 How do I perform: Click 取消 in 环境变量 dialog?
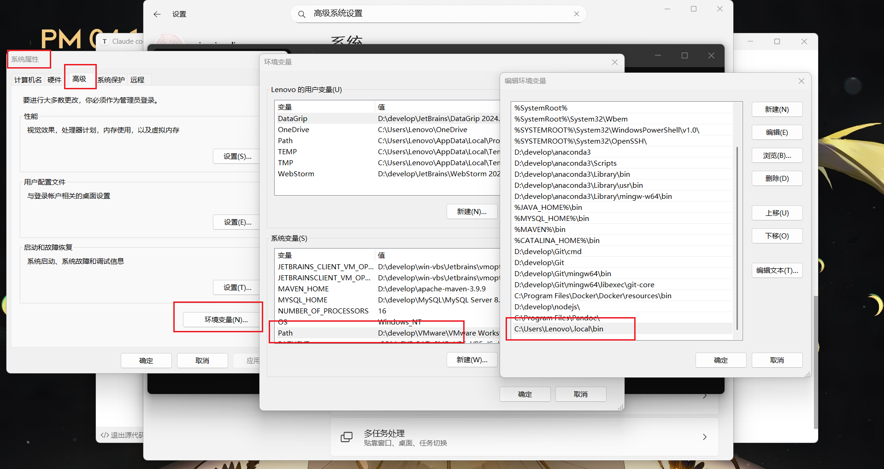pyautogui.click(x=581, y=394)
